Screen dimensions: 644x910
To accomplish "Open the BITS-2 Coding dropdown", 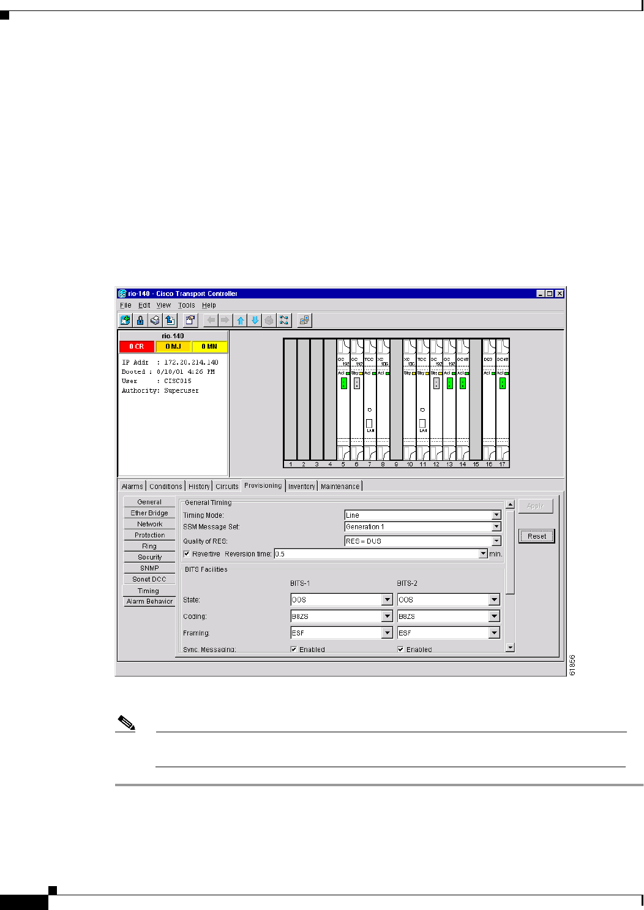I will (495, 616).
